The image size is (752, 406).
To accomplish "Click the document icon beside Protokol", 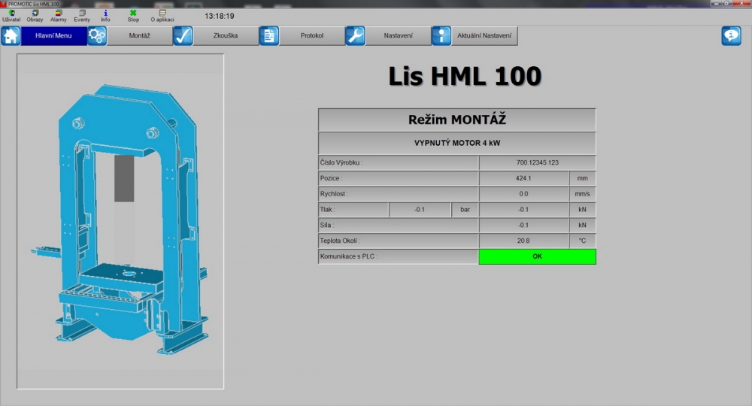I will 269,36.
